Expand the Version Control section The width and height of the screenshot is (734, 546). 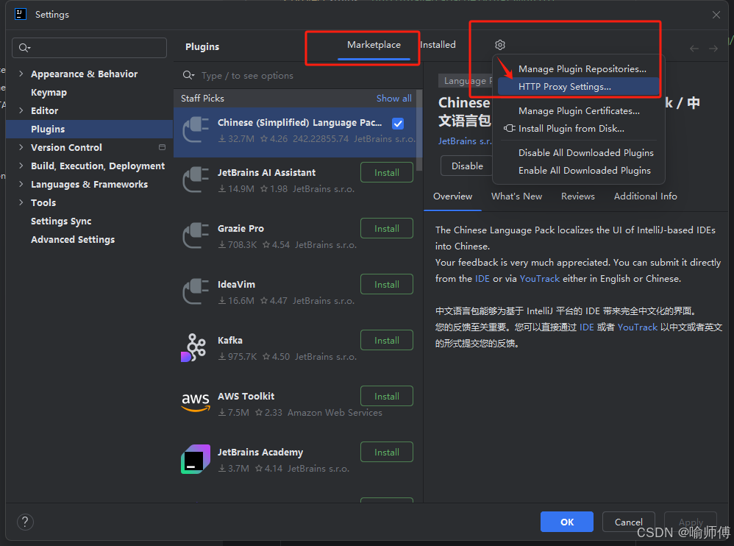click(x=21, y=147)
